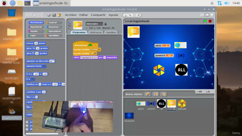Viewport: 242px width, 136px height.
Task: Open the ir a target dropdown
Action: [x=33, y=79]
